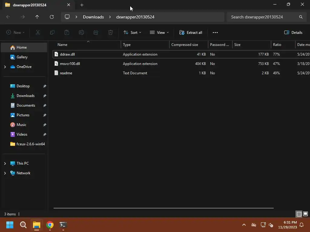Image resolution: width=310 pixels, height=232 pixels.
Task: Click the Cut scissors icon in toolbar
Action: (38, 33)
